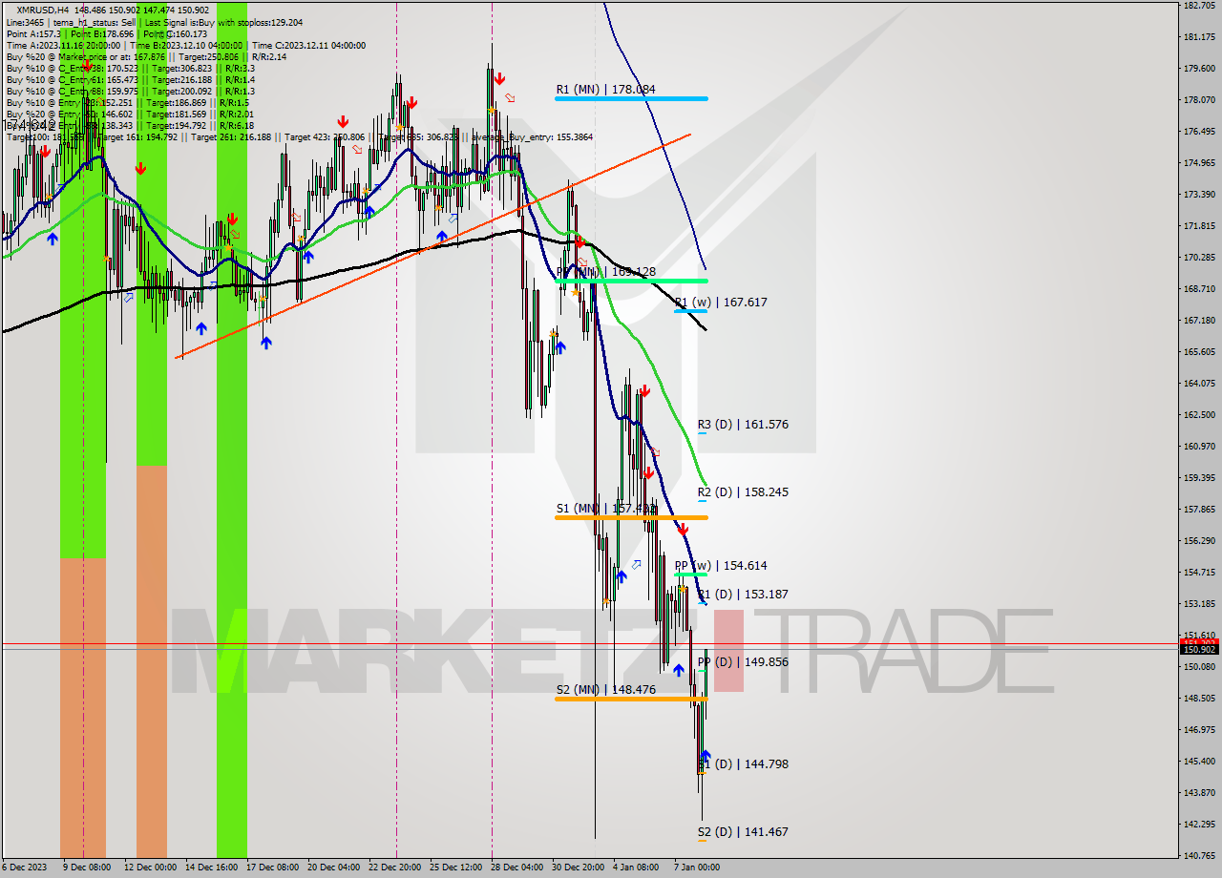Select the red horizontal current price line
The height and width of the screenshot is (878, 1222).
click(x=590, y=643)
